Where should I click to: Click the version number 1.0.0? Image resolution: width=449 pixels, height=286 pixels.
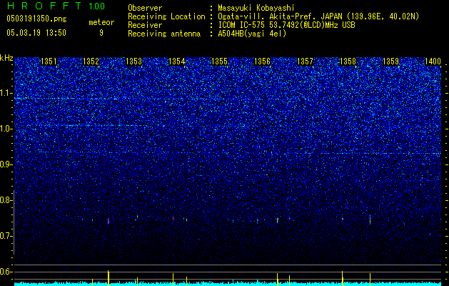97,6
